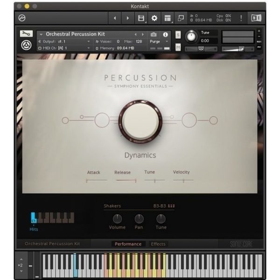Click the Shakers instrument label
280x280 pixels.
112,206
